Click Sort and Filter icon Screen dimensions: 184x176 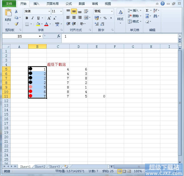pos(155,10)
